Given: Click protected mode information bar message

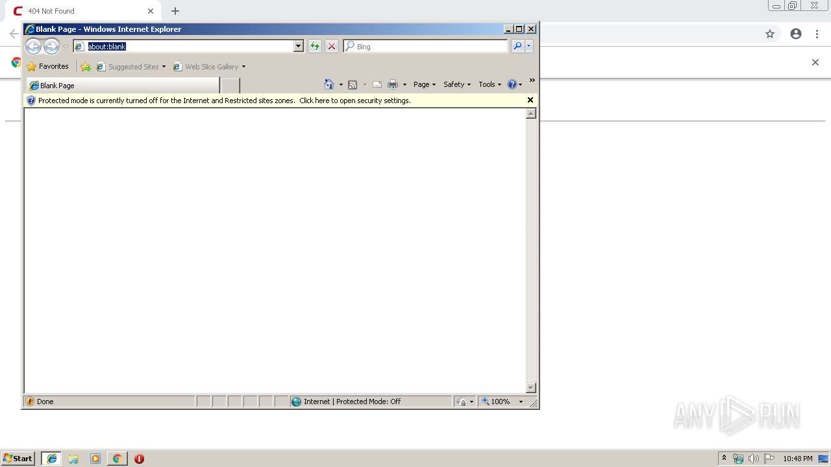Looking at the screenshot, I should [x=225, y=101].
